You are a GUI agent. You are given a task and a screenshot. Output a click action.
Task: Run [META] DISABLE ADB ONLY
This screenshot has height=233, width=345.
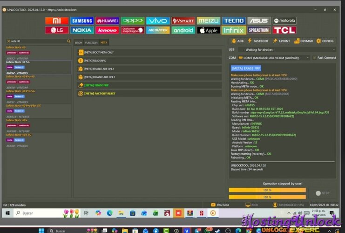tap(149, 77)
